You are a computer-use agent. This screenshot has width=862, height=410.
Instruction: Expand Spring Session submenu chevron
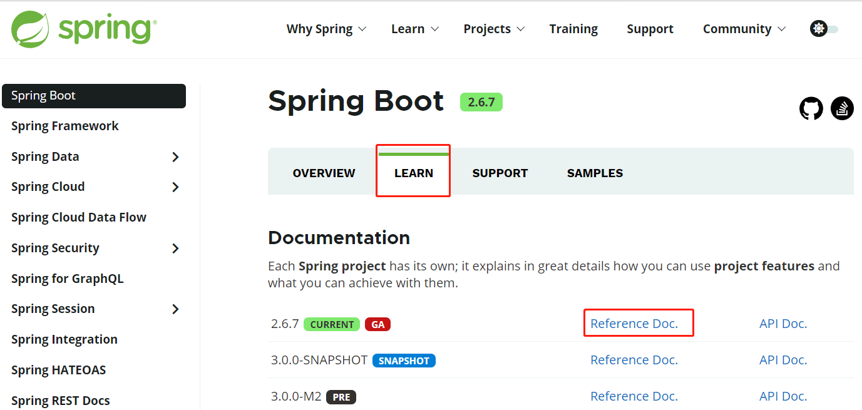coord(175,309)
